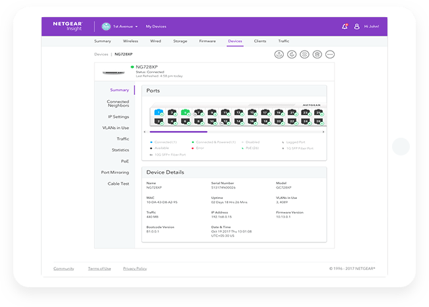Select port 3 on the switch
This screenshot has width=429, height=307.
[x=172, y=112]
